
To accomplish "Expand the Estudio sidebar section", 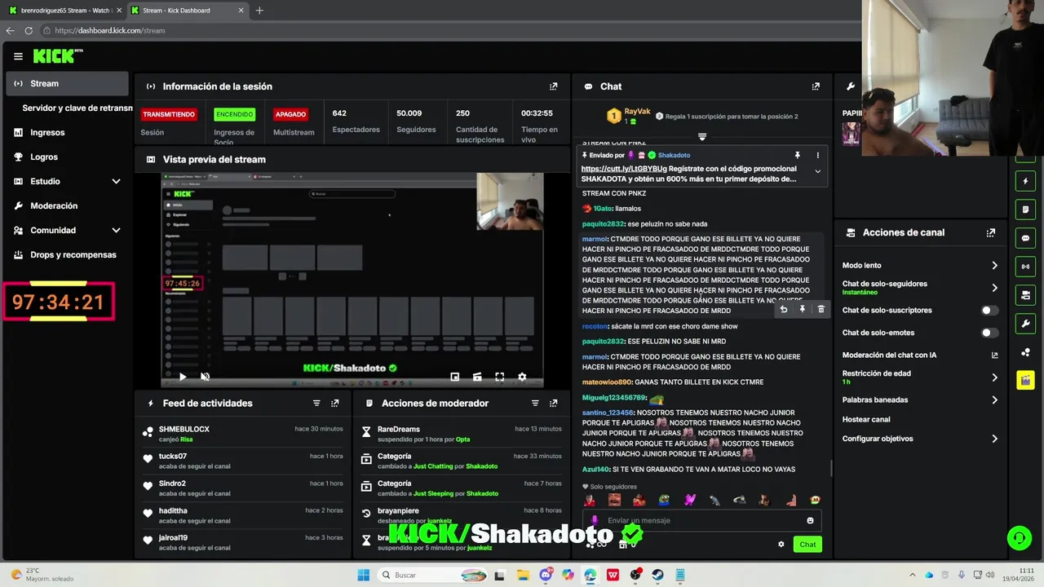I will point(116,181).
